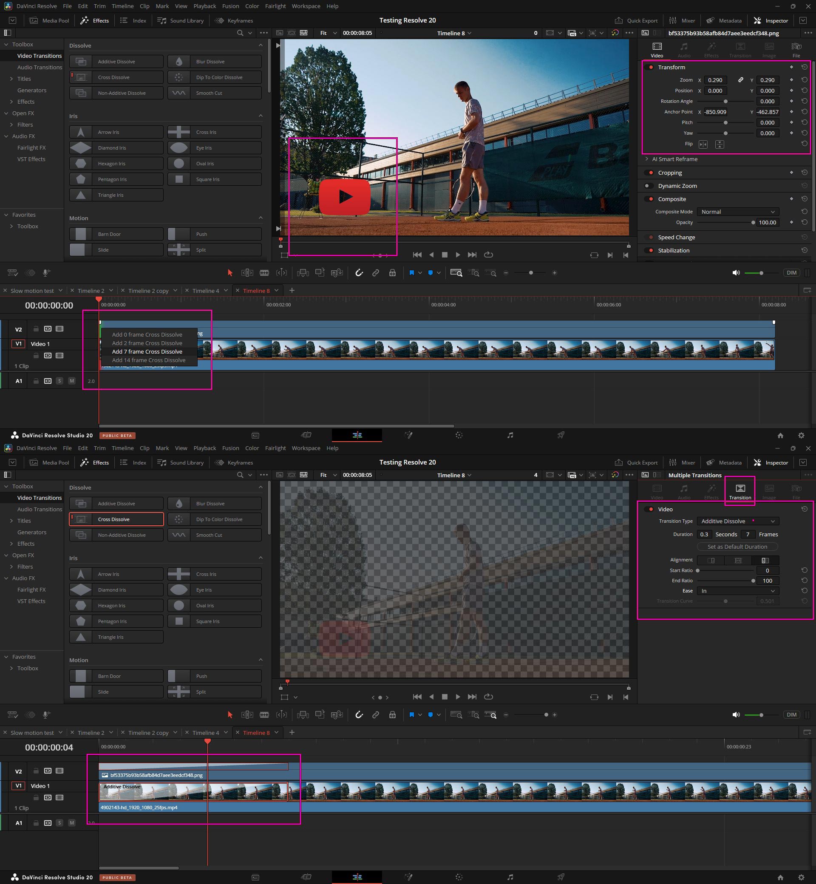816x884 pixels.
Task: Open the Composite Mode Normal dropdown
Action: click(737, 212)
